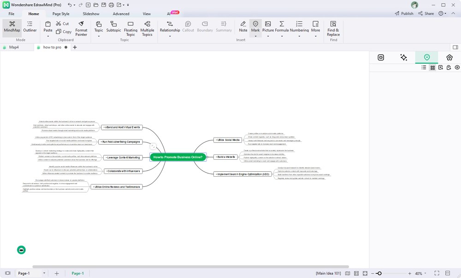Open the AI assistant robot button

[x=21, y=250]
